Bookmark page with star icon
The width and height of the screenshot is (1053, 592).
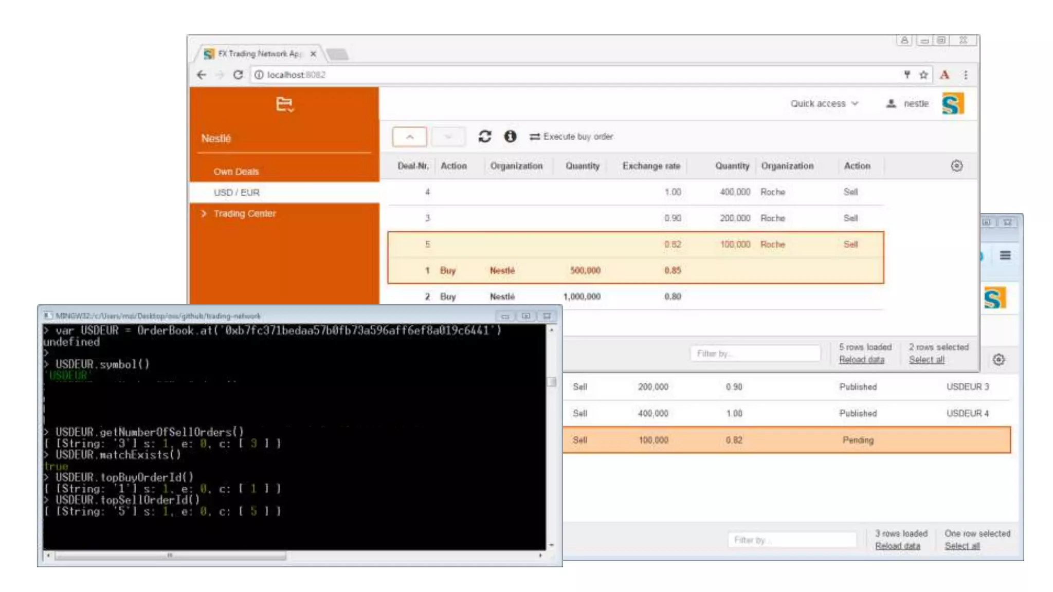click(923, 75)
